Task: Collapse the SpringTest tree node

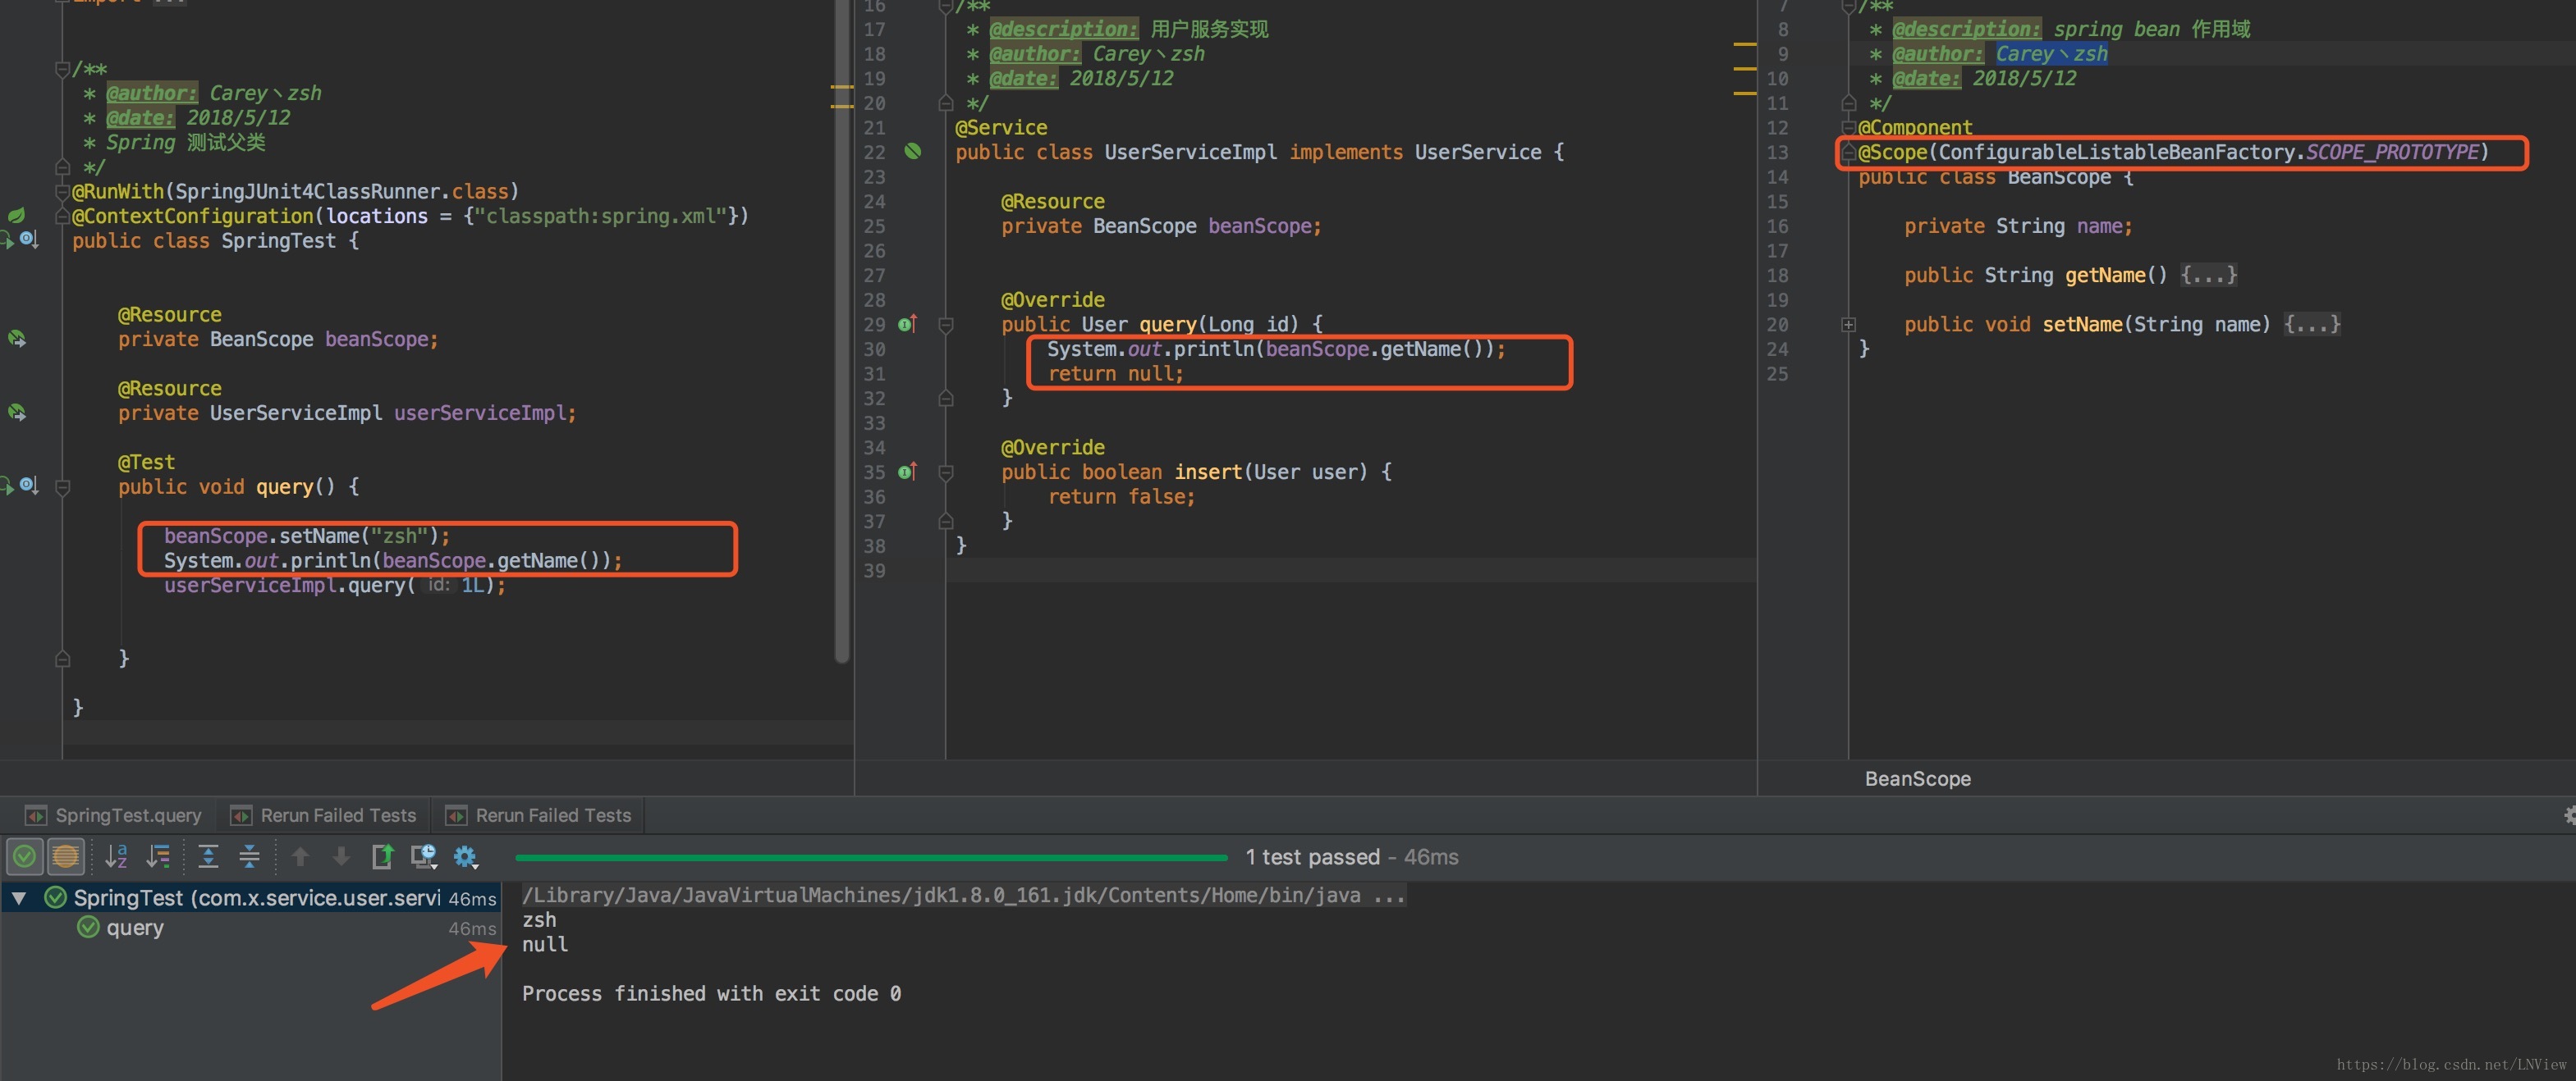Action: click(18, 898)
